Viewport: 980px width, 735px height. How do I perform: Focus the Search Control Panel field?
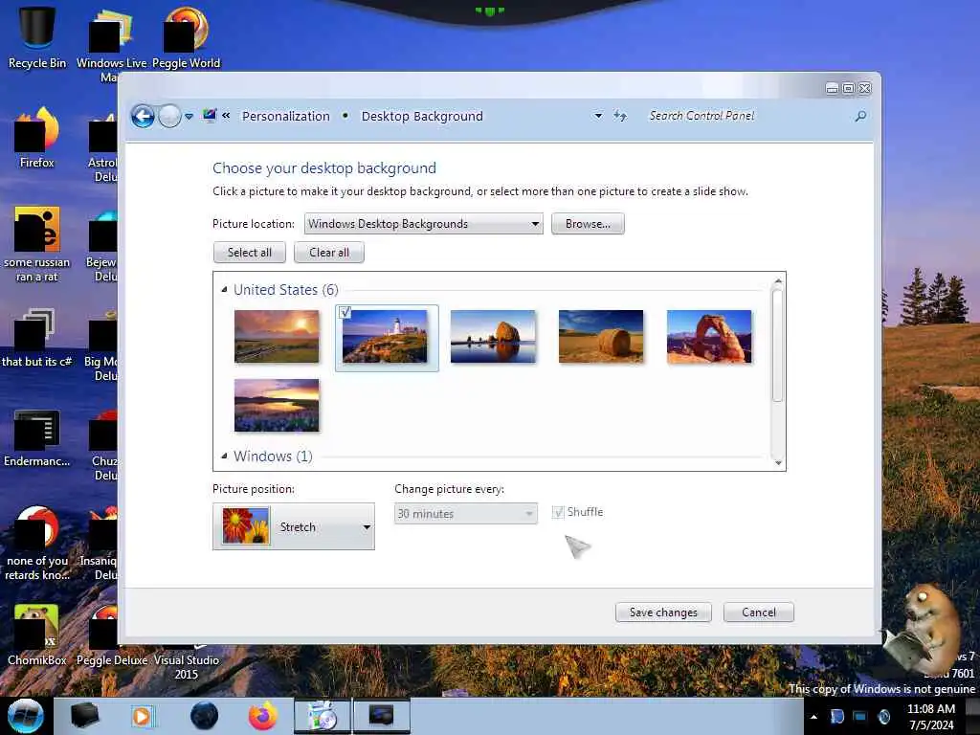click(746, 116)
